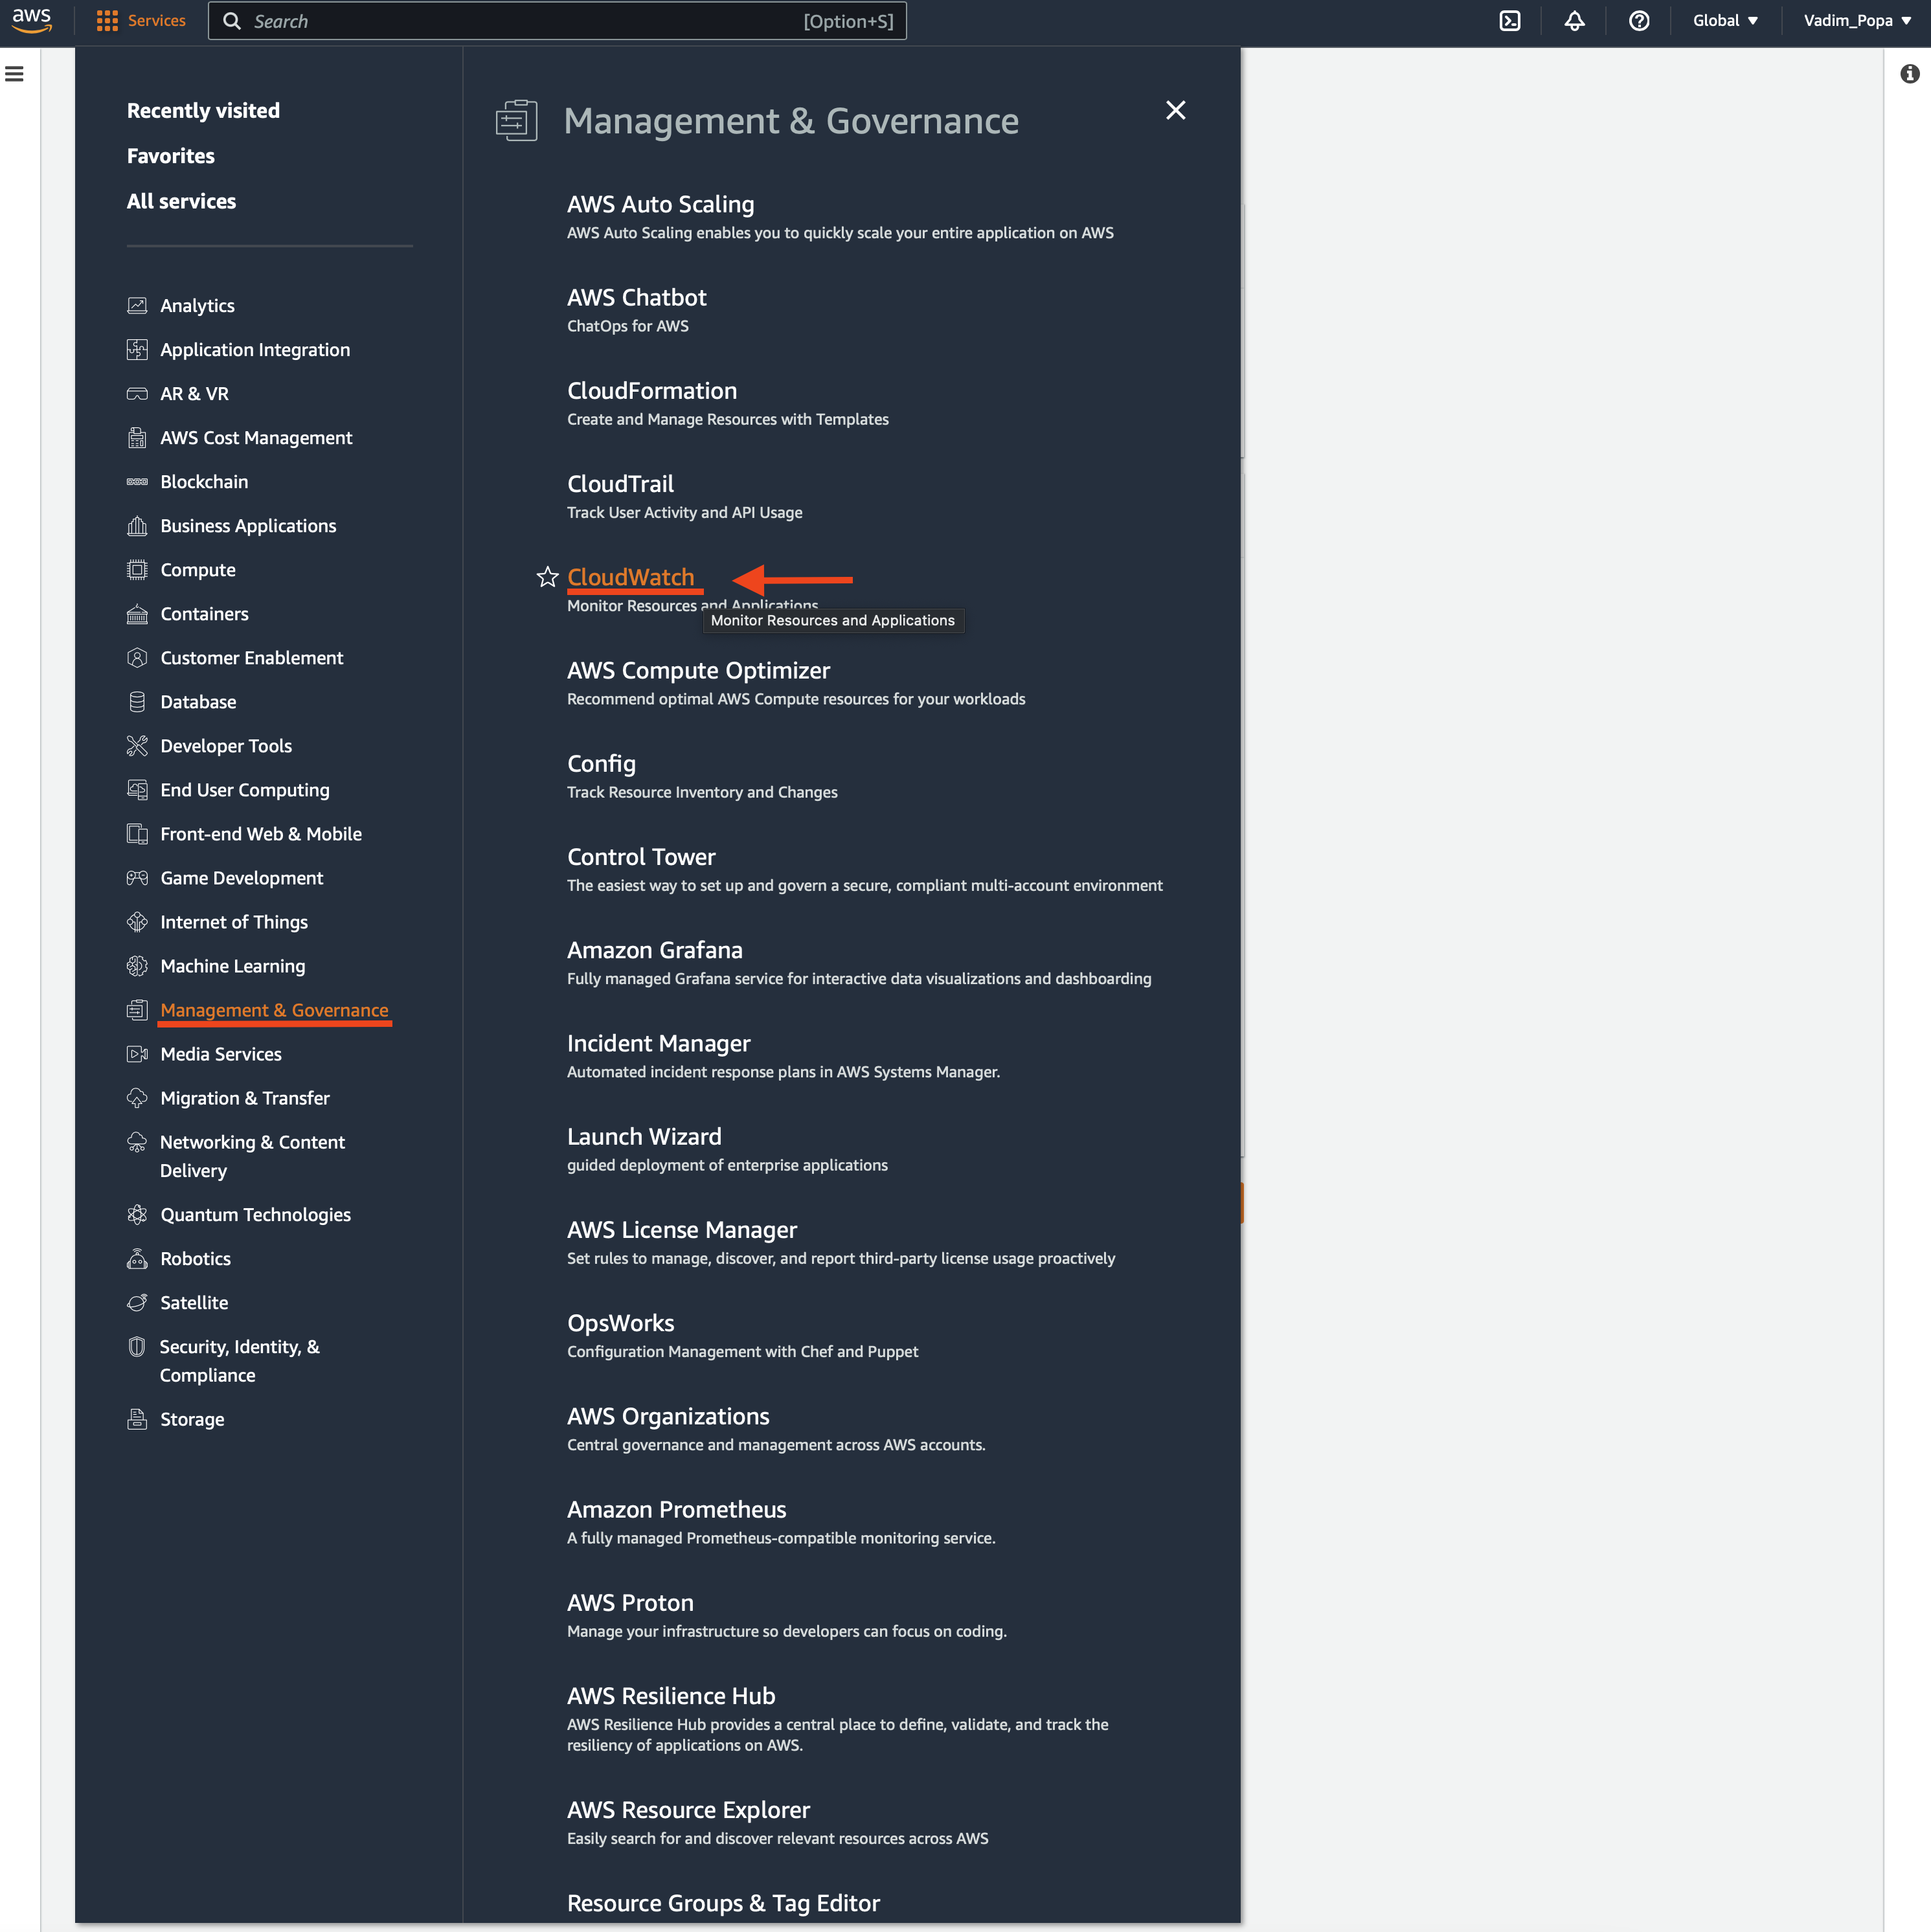Close the Management & Governance panel
Viewport: 1931px width, 1932px height.
1176,110
